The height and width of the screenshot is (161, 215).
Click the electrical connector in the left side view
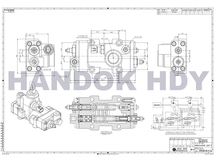click(x=48, y=49)
